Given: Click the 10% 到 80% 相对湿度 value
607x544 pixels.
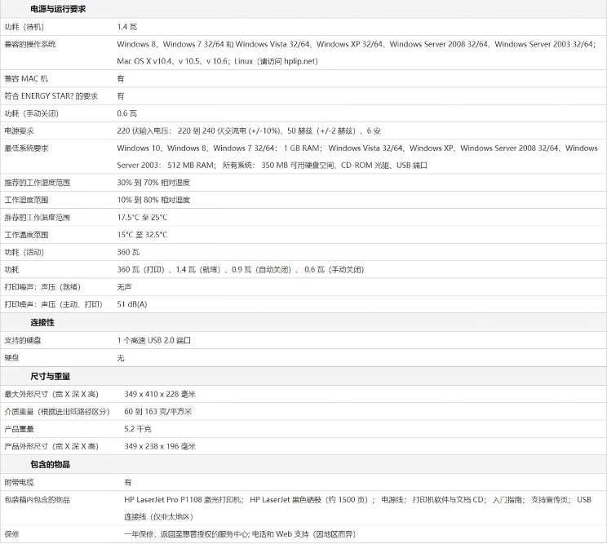Looking at the screenshot, I should click(x=153, y=200).
